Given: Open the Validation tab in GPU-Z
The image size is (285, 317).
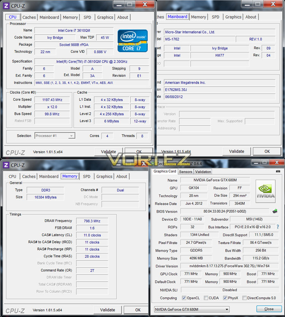Looking at the screenshot, I should (x=203, y=172).
